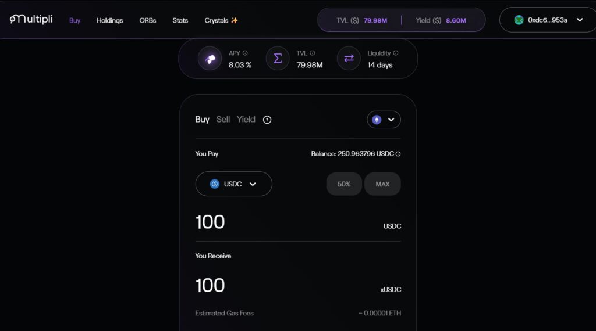
Task: Click the APY info icon
Action: click(245, 53)
